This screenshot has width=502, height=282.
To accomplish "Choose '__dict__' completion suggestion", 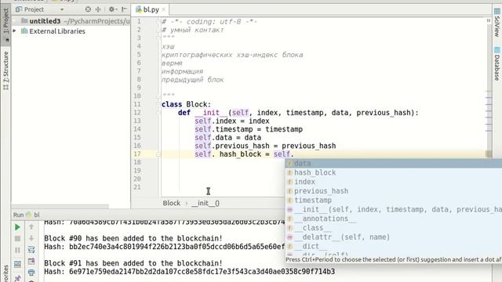I will [x=394, y=246].
